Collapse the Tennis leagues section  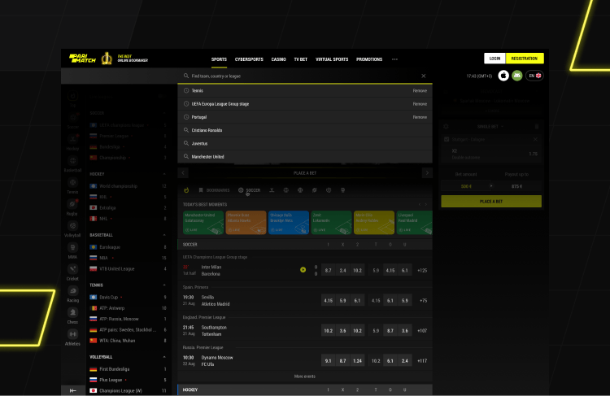(165, 285)
